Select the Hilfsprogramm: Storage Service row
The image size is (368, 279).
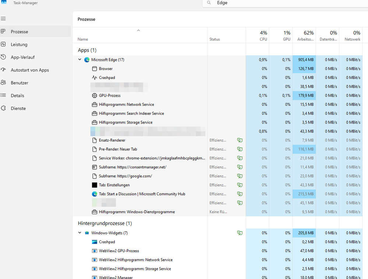218,122
